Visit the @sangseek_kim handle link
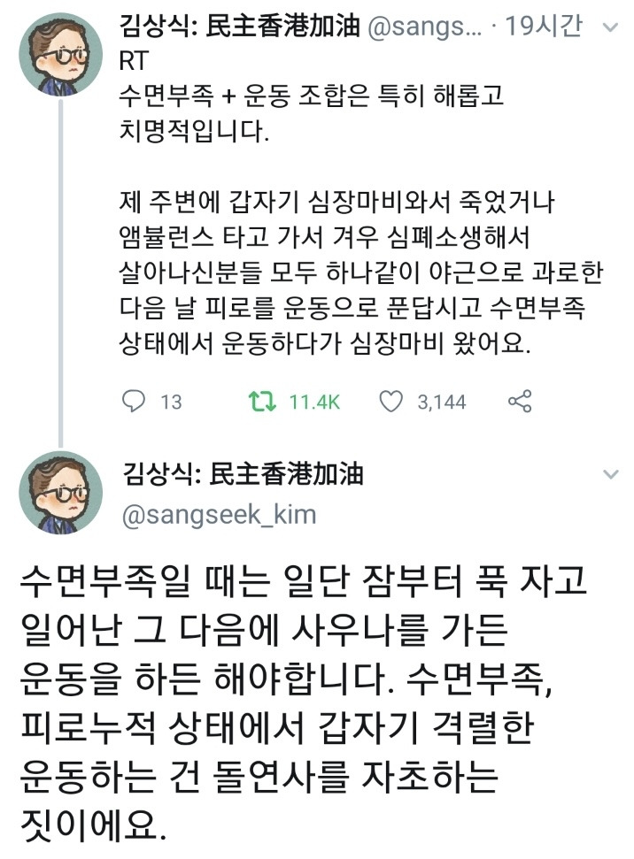The image size is (634, 859). click(217, 514)
